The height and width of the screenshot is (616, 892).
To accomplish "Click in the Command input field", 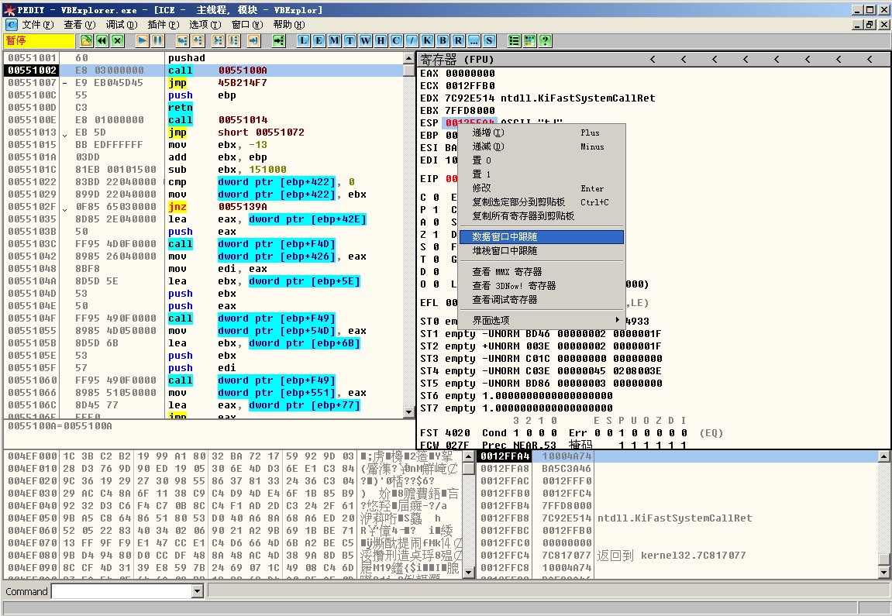I will 122,591.
